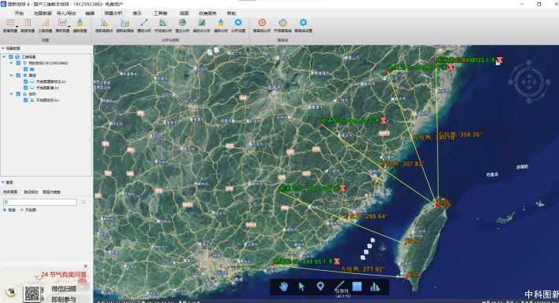Delete the topmost green measurement label via red X
Viewport: 559px width, 303px height.
[x=499, y=60]
